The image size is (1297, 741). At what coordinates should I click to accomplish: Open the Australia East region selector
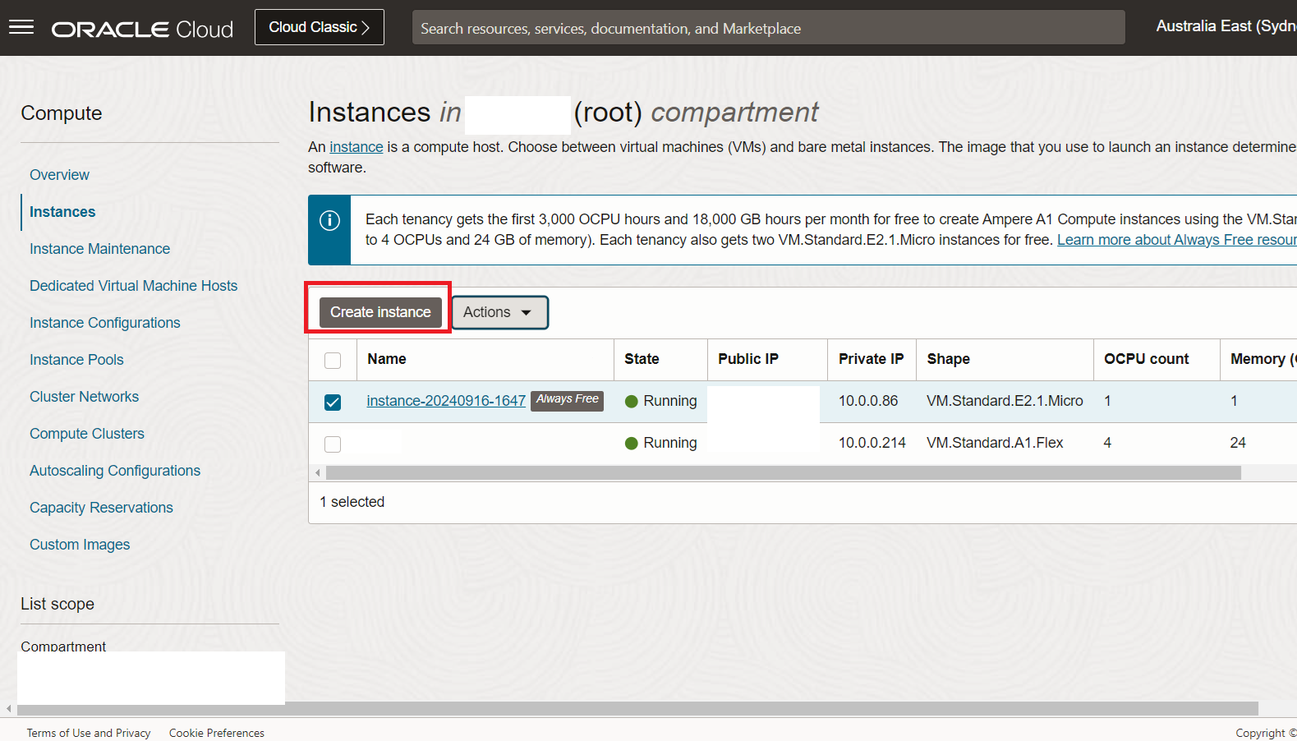point(1224,26)
